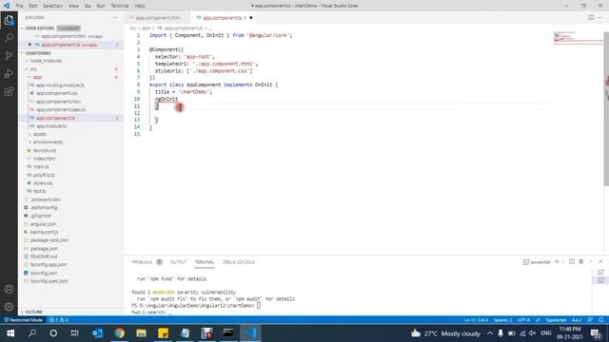Click LF end-of-line setting
Screen dimensions: 609x342
coord(538,320)
